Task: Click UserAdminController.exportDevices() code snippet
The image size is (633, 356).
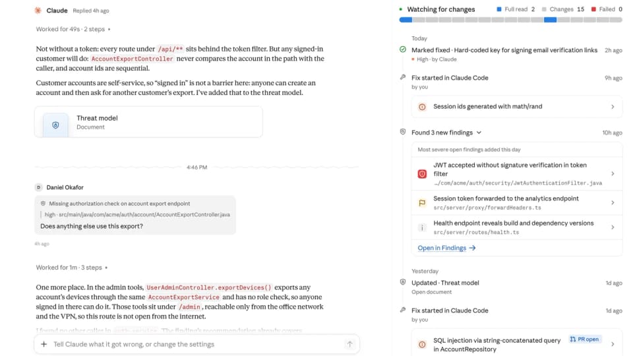Action: (x=209, y=287)
